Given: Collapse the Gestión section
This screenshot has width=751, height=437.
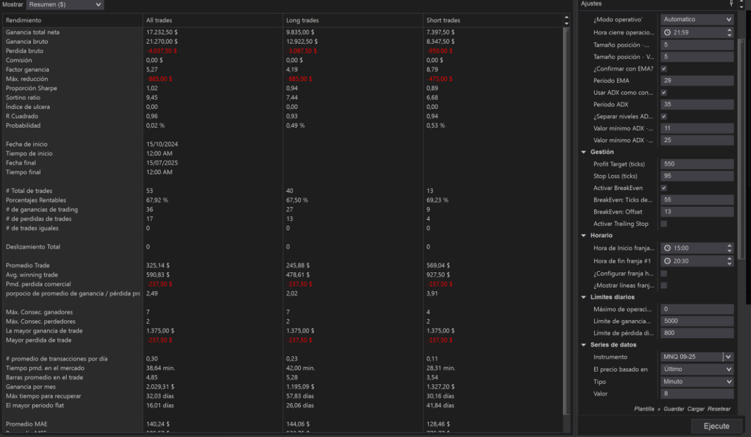Looking at the screenshot, I should [584, 152].
